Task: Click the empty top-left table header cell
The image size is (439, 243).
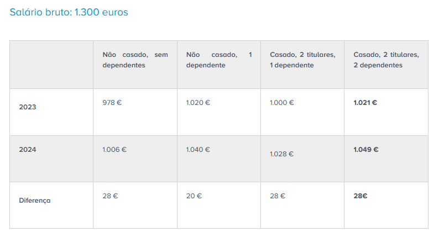Action: click(51, 65)
